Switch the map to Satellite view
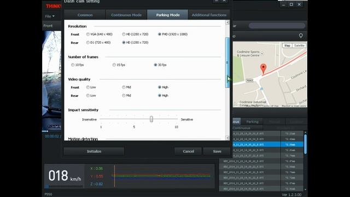This screenshot has height=197, width=350. pos(299,45)
